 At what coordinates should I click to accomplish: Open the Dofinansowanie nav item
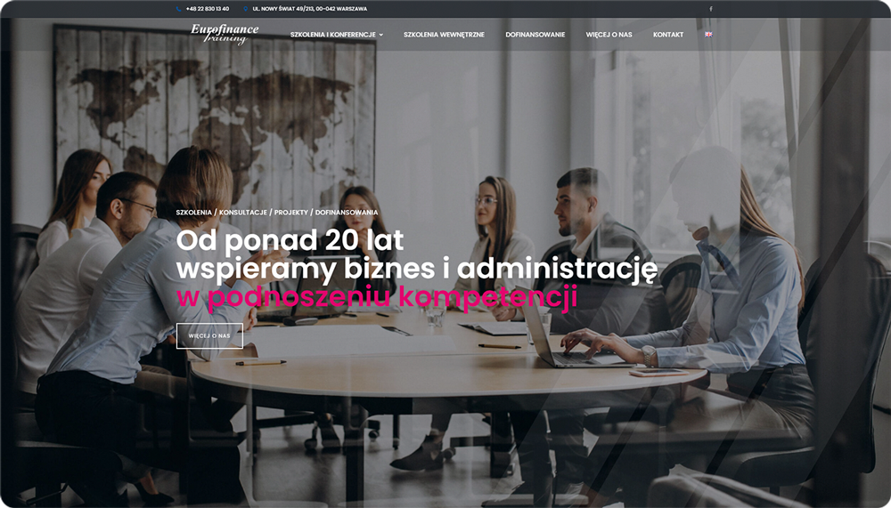click(535, 35)
